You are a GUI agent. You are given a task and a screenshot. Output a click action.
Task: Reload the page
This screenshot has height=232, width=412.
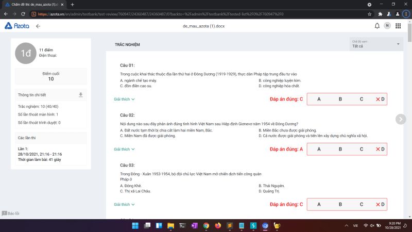23,14
